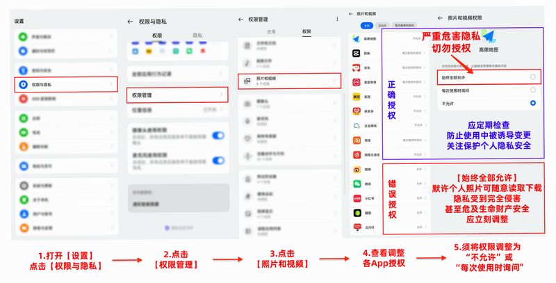Tap the 网易云音乐 app icon
This screenshot has width=556, height=283.
(x=357, y=155)
